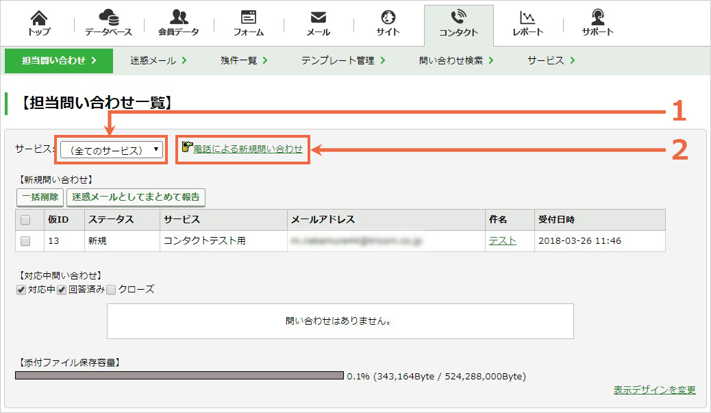Click the 表示デザインを変更 link
This screenshot has height=413, width=711.
pos(654,390)
